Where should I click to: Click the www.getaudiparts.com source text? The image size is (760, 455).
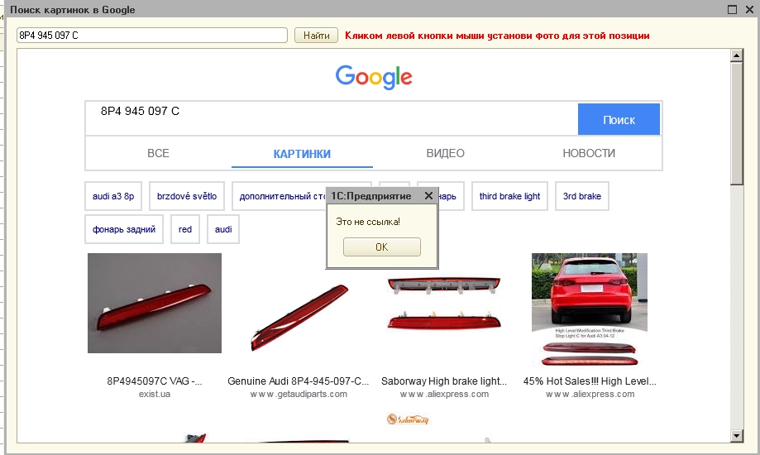click(x=299, y=394)
